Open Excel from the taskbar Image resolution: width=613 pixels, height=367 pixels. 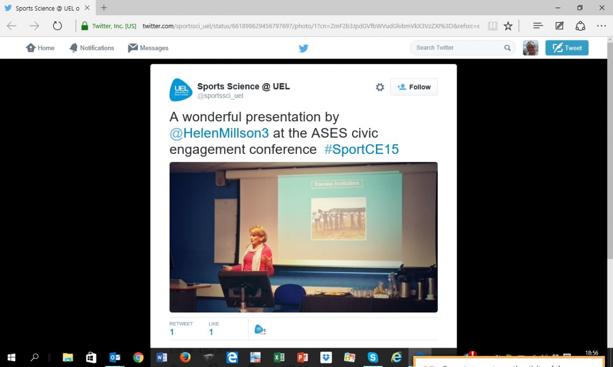(279, 357)
